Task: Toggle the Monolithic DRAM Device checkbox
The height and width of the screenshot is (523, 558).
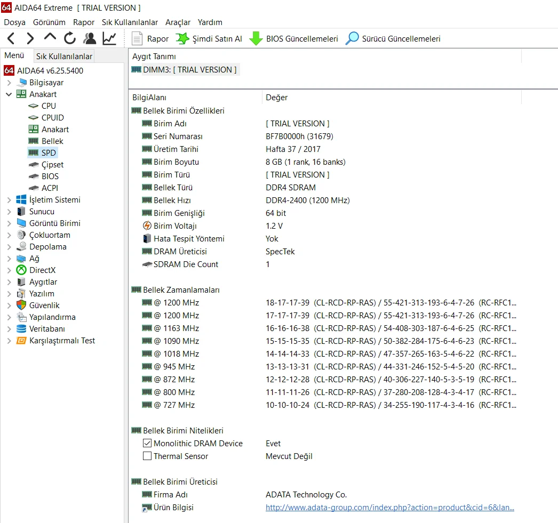Action: coord(147,443)
